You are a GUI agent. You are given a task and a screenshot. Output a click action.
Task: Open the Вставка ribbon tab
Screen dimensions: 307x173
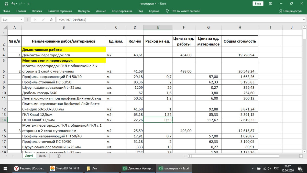click(37, 11)
